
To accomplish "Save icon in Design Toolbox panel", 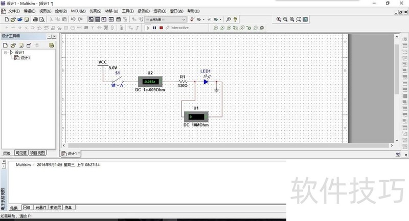I will pos(21,45).
